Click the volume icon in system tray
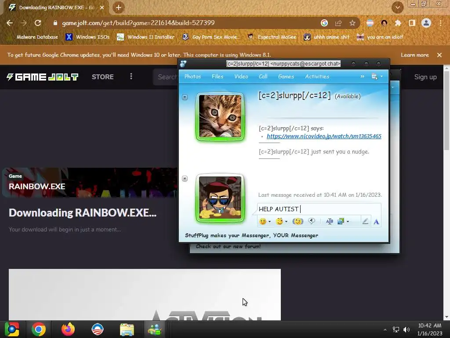 click(x=406, y=330)
